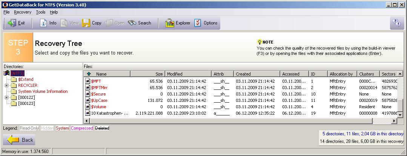Screen dimensions: 407x156
Task: Click the green up-arrow parent directory icon
Action: pos(89,74)
